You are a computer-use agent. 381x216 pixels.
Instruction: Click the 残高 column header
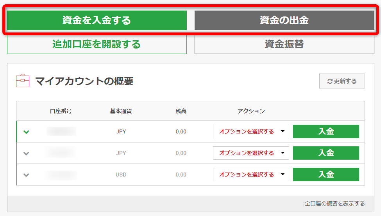[181, 111]
